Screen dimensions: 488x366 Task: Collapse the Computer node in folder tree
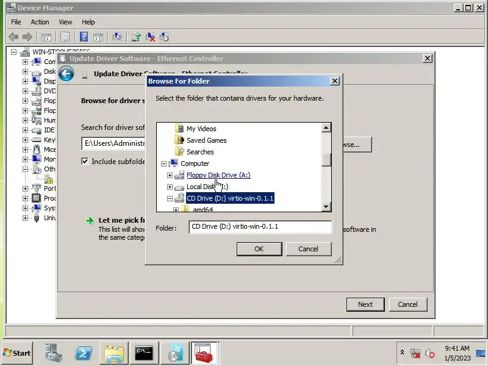pos(163,163)
